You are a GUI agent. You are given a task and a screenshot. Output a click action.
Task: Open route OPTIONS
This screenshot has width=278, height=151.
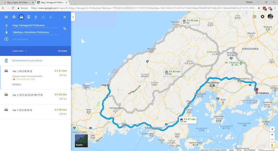tap(63, 51)
